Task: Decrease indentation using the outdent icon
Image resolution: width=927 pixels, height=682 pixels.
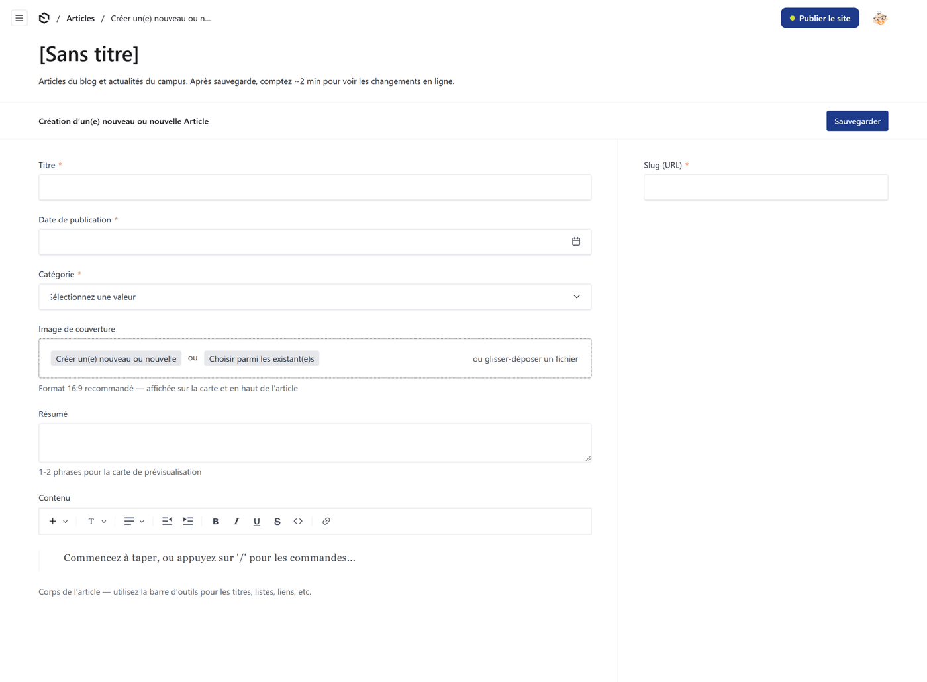Action: 167,521
